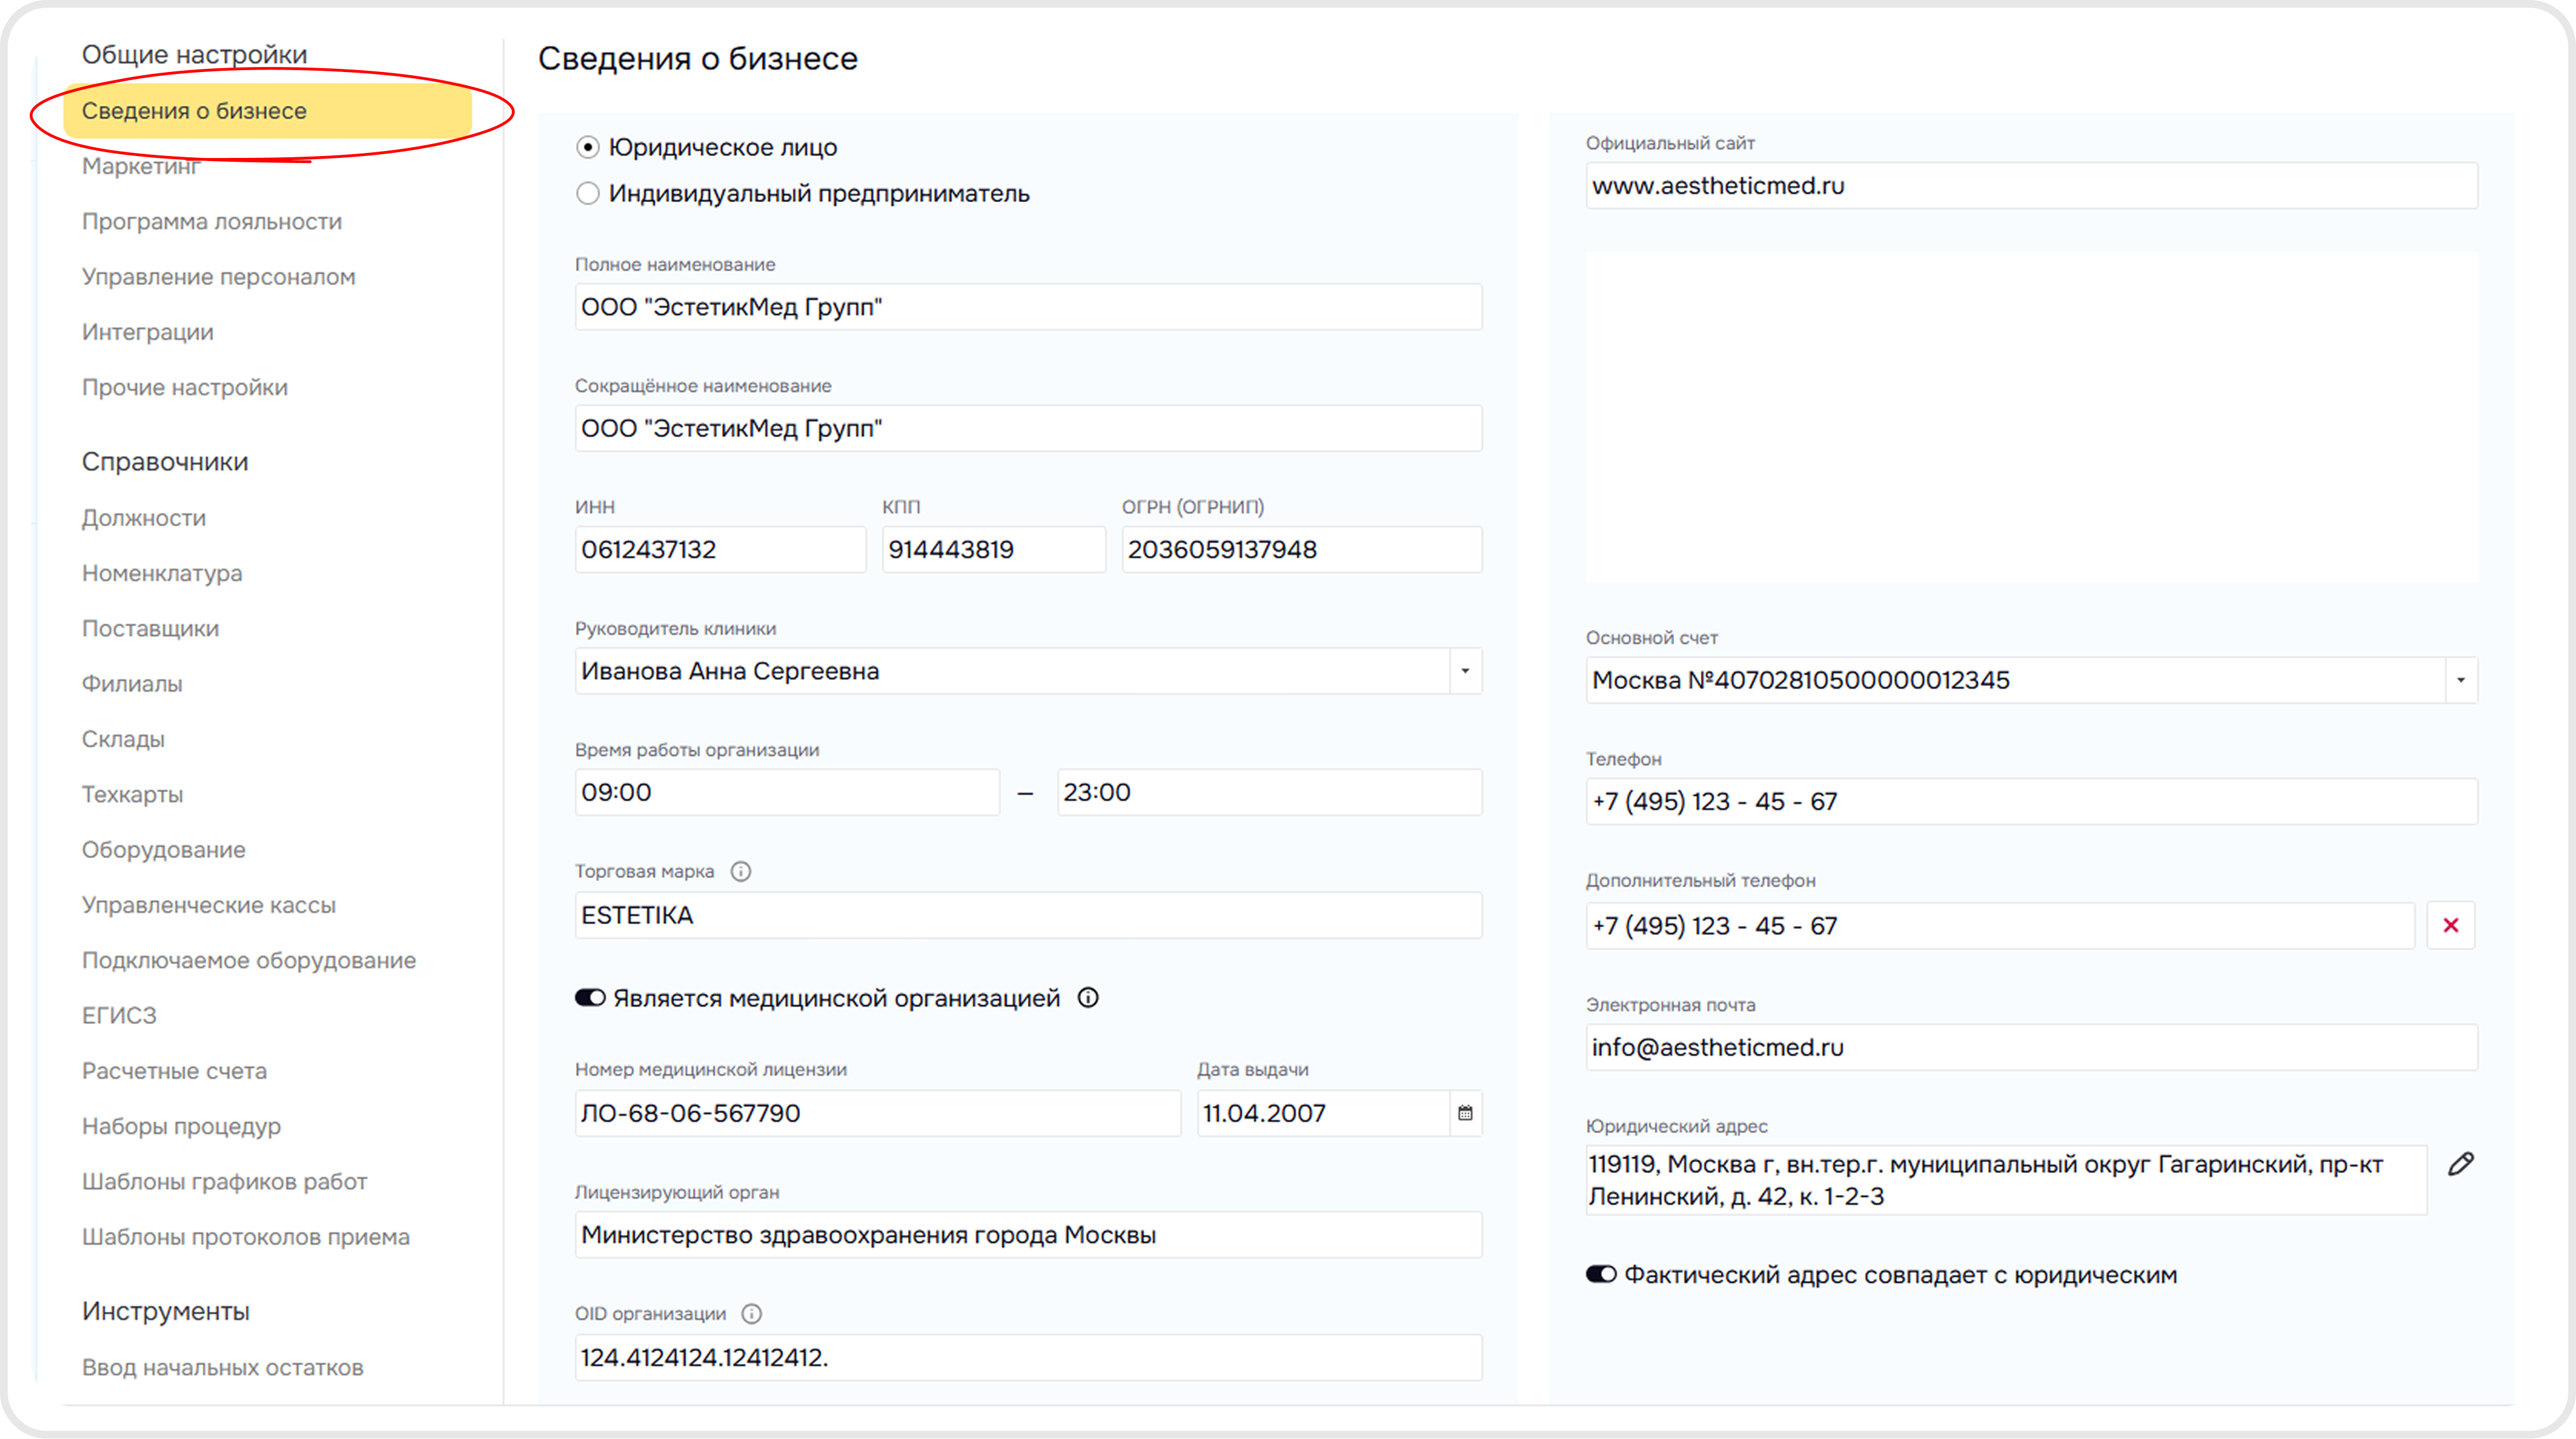Click work end time 23:00 field
The image size is (2576, 1439).
(x=1270, y=792)
